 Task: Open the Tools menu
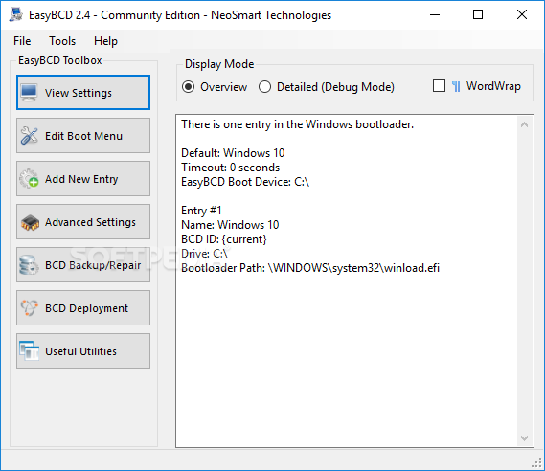[62, 41]
